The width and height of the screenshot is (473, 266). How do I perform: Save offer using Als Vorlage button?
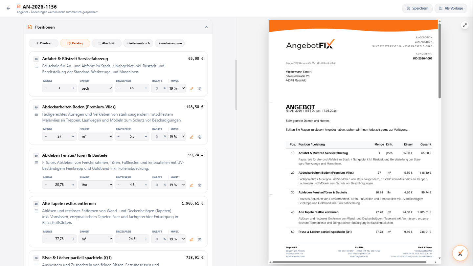(x=451, y=8)
